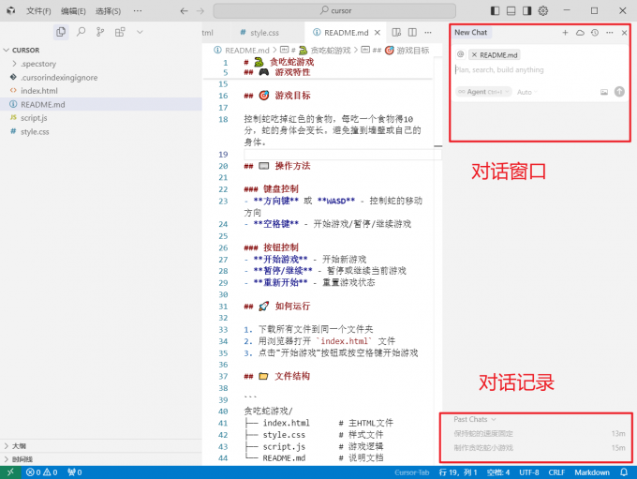Change indentation via 空格: 4

click(x=498, y=472)
